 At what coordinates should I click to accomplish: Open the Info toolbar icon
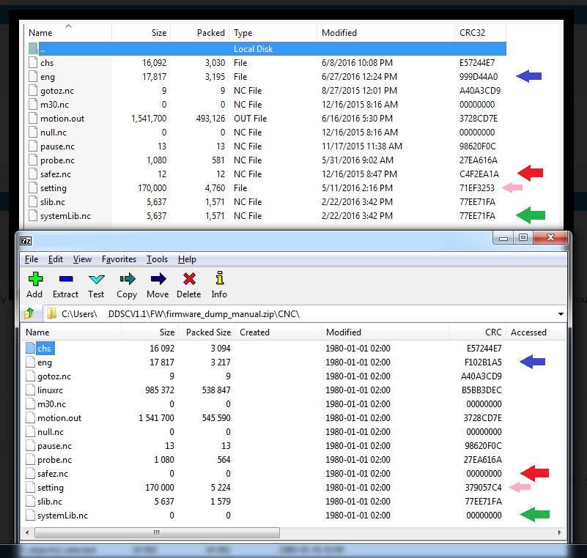coord(218,284)
